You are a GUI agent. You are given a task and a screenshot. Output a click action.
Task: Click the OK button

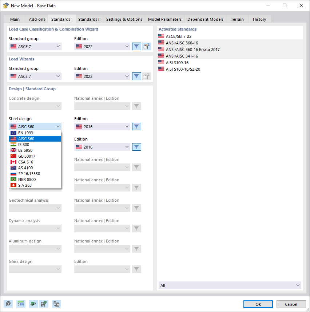(x=258, y=304)
